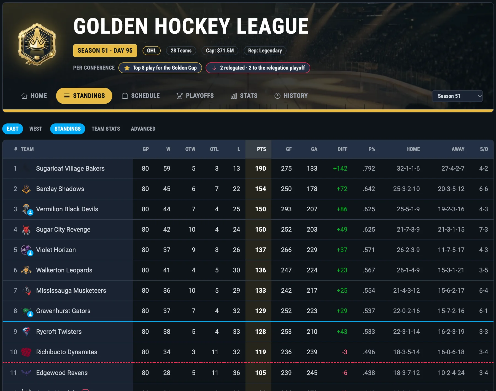Switch to the WEST conference toggle
The image size is (496, 391).
point(36,129)
